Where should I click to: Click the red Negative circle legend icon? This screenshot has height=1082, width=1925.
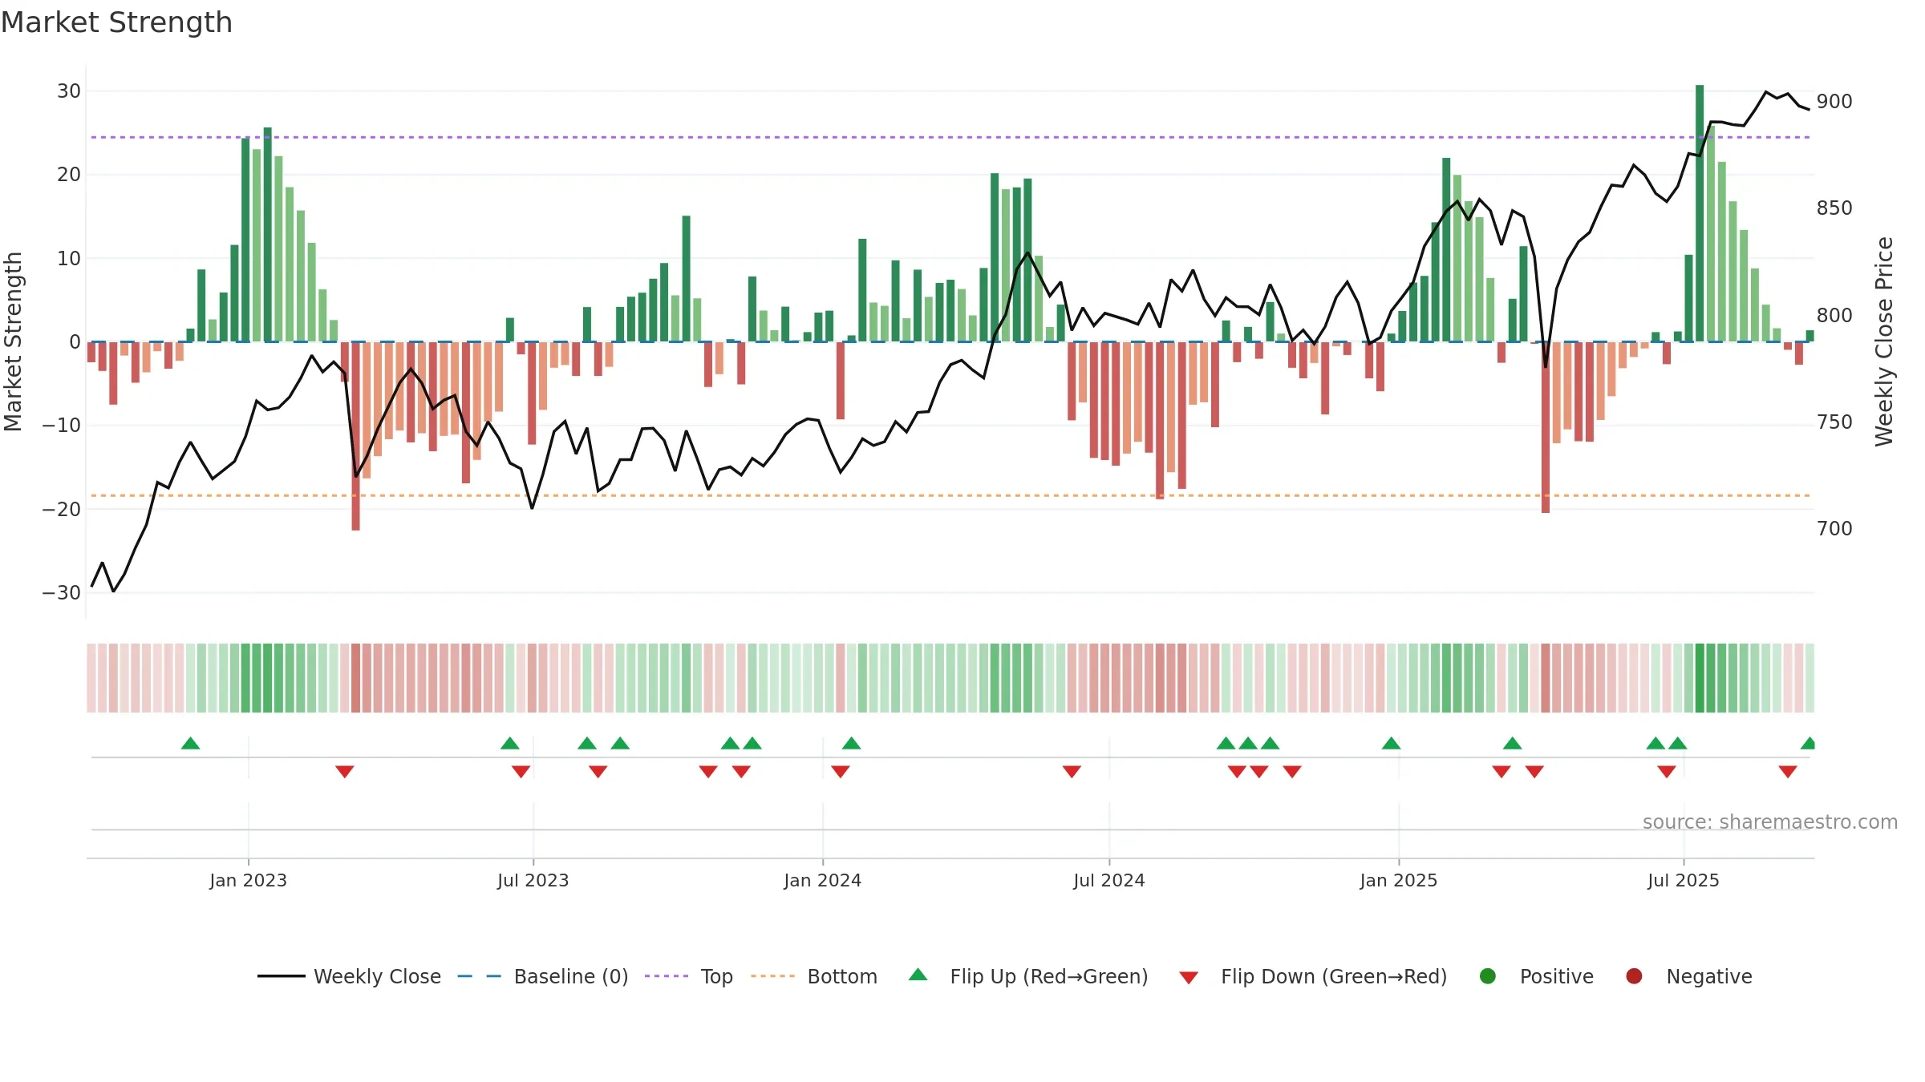1634,976
